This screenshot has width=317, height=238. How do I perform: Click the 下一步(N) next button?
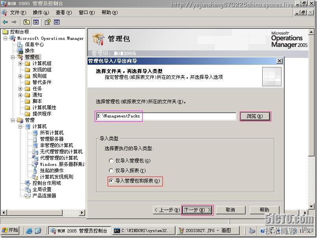coord(198,210)
